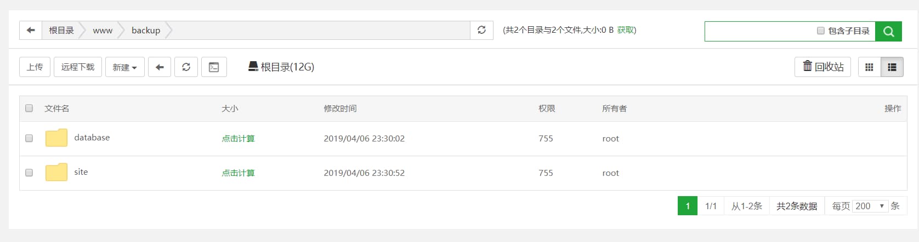Click the toolbar refresh icon
This screenshot has width=919, height=242.
(x=186, y=67)
